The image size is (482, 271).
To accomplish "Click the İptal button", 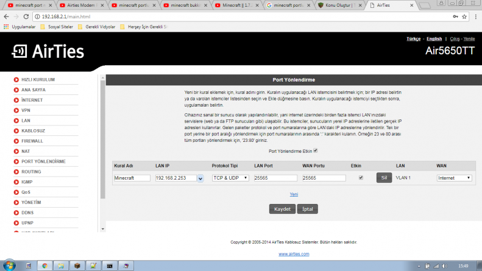I will tap(307, 209).
